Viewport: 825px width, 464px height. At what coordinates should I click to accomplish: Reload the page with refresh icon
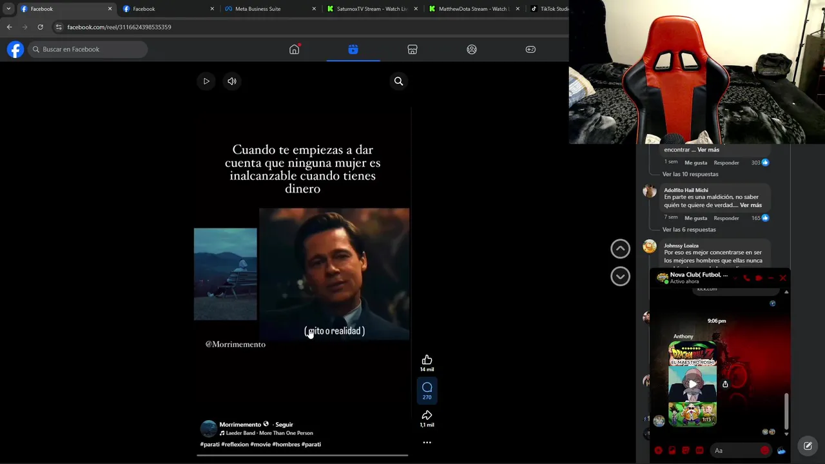click(x=40, y=27)
